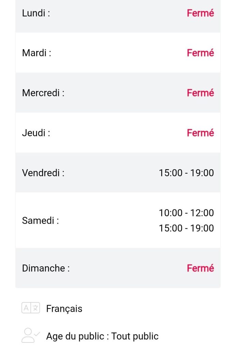Click Fermé status for Dimanche
Screen dimensions: 236x350
pyautogui.click(x=200, y=268)
